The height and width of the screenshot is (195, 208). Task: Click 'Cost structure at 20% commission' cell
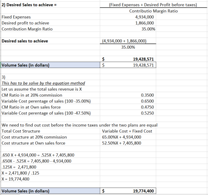[x=51, y=137]
